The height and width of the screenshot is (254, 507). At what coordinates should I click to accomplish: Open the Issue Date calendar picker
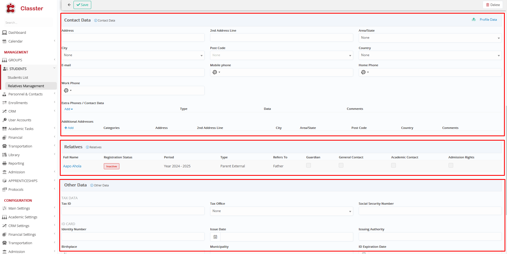tap(215, 237)
